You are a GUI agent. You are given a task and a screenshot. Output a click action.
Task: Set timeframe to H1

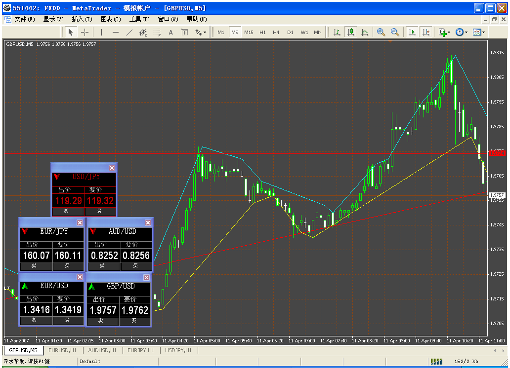(x=262, y=32)
